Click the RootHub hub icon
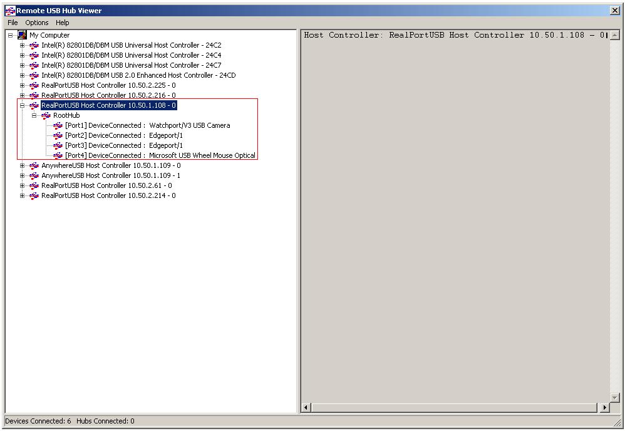 pos(46,115)
